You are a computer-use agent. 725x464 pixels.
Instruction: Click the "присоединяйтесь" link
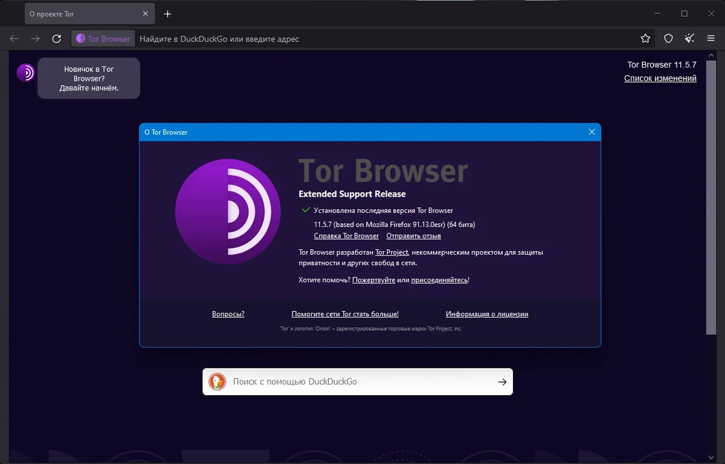tap(439, 280)
